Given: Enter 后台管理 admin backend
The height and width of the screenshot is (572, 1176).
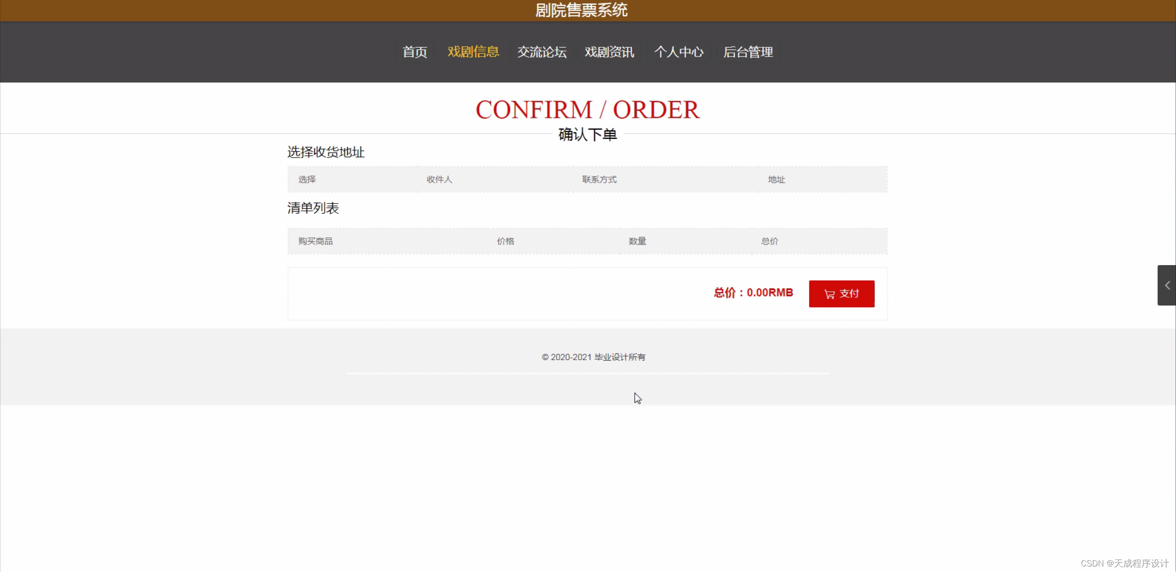Looking at the screenshot, I should click(x=748, y=52).
